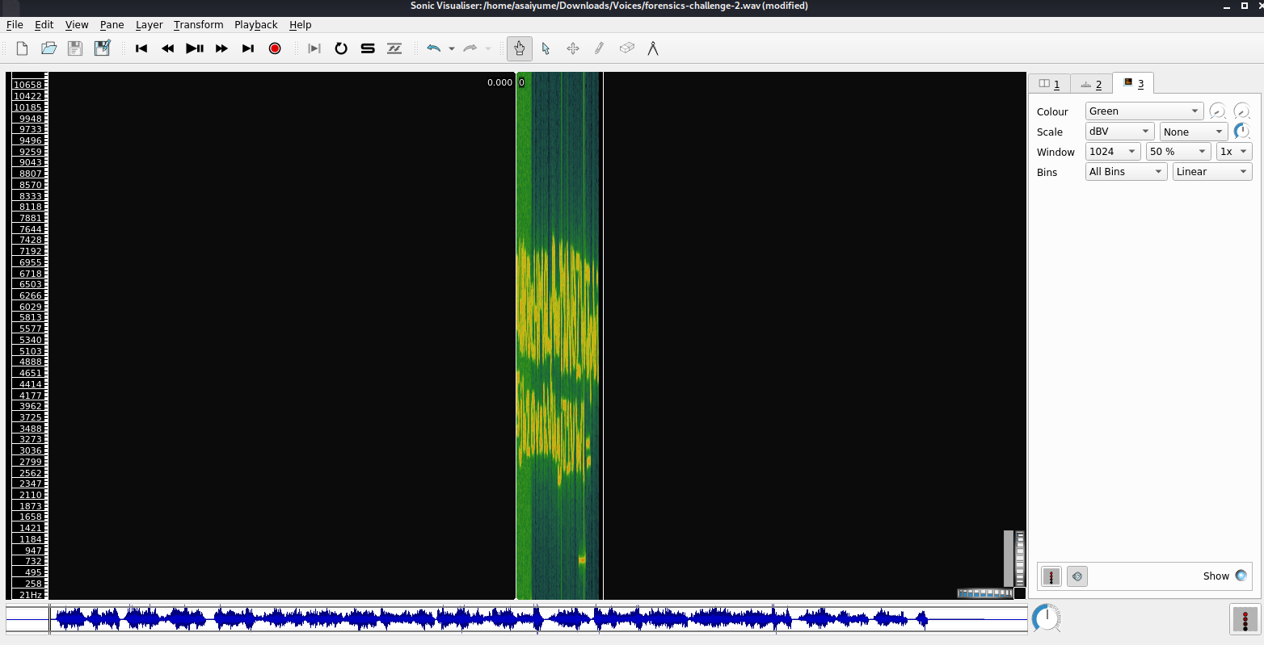
Task: Click the Undo arrow icon
Action: tap(434, 48)
